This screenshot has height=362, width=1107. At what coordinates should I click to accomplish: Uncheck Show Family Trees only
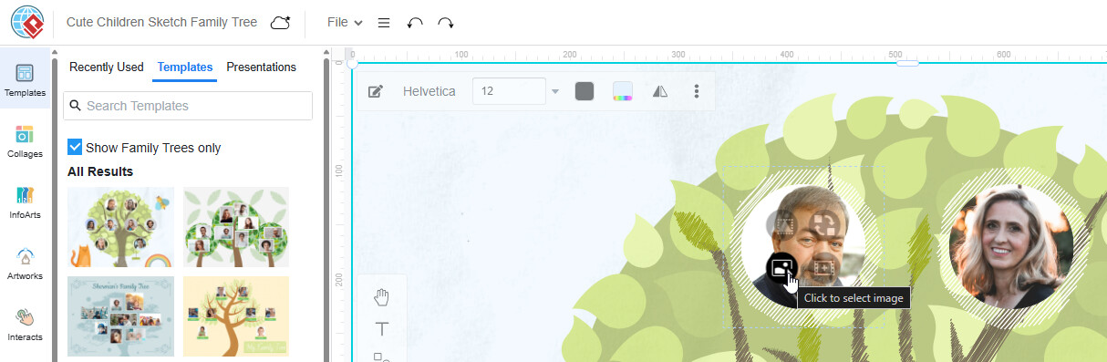pyautogui.click(x=75, y=147)
